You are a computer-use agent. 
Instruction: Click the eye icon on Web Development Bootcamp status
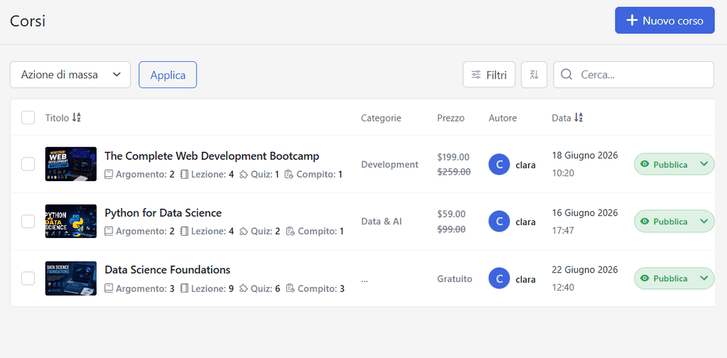coord(645,164)
